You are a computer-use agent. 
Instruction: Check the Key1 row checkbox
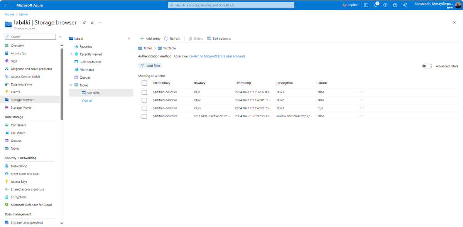click(x=144, y=92)
